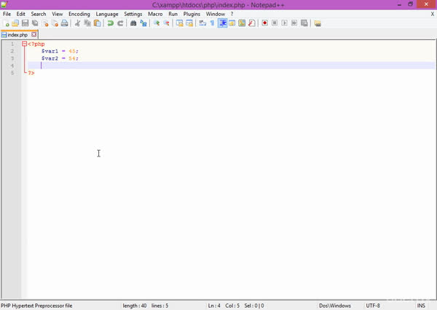
Task: Open the Encoding menu
Action: click(79, 14)
